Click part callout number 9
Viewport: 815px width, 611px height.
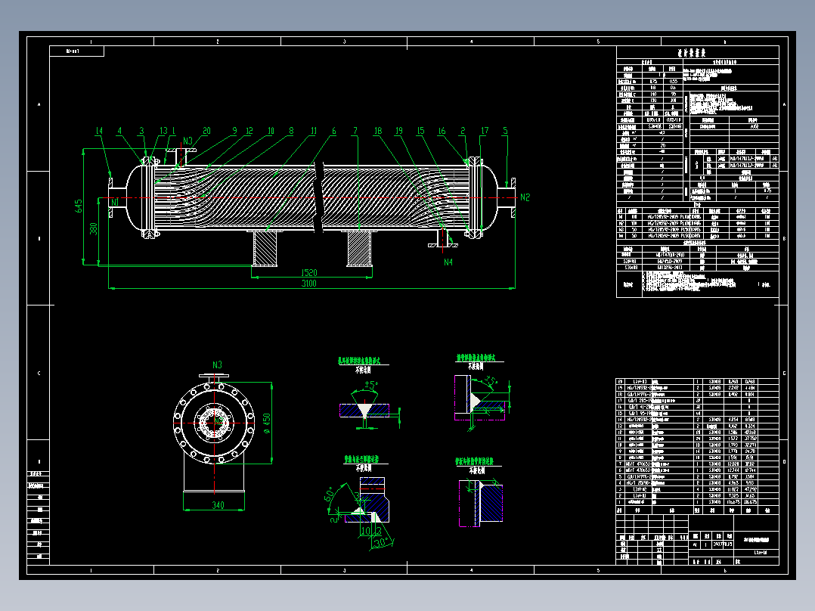234,131
